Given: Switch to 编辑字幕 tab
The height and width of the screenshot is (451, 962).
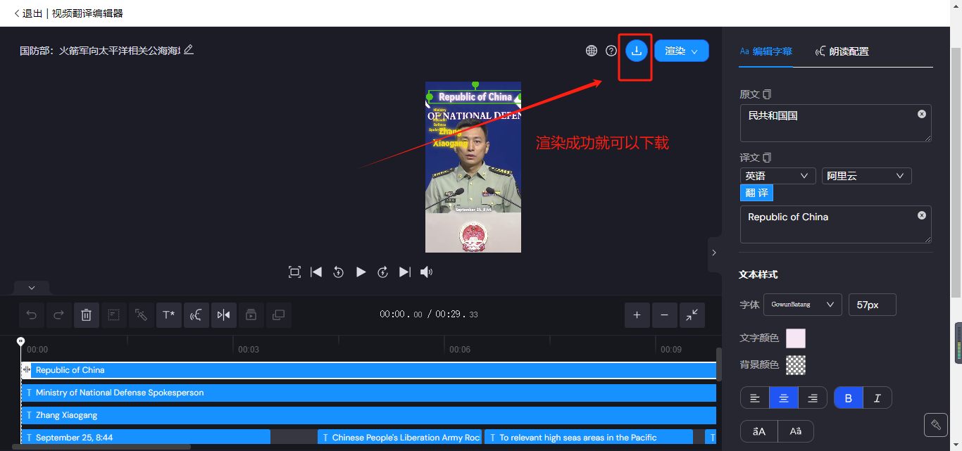Looking at the screenshot, I should click(766, 51).
